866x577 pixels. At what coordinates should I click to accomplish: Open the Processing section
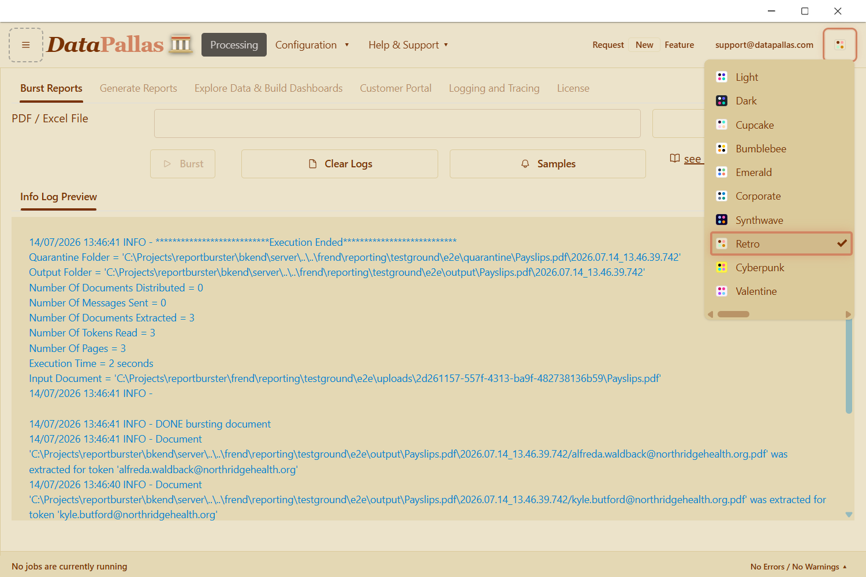234,45
